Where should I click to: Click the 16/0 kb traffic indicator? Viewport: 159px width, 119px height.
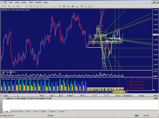[x=146, y=115]
